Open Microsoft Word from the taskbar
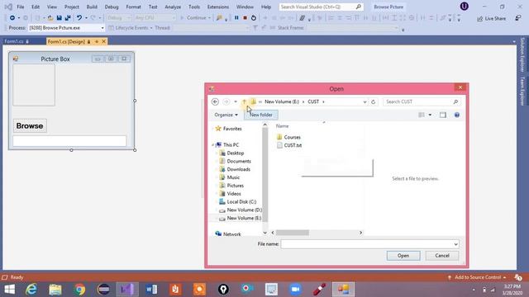This screenshot has width=529, height=297. pyautogui.click(x=151, y=290)
